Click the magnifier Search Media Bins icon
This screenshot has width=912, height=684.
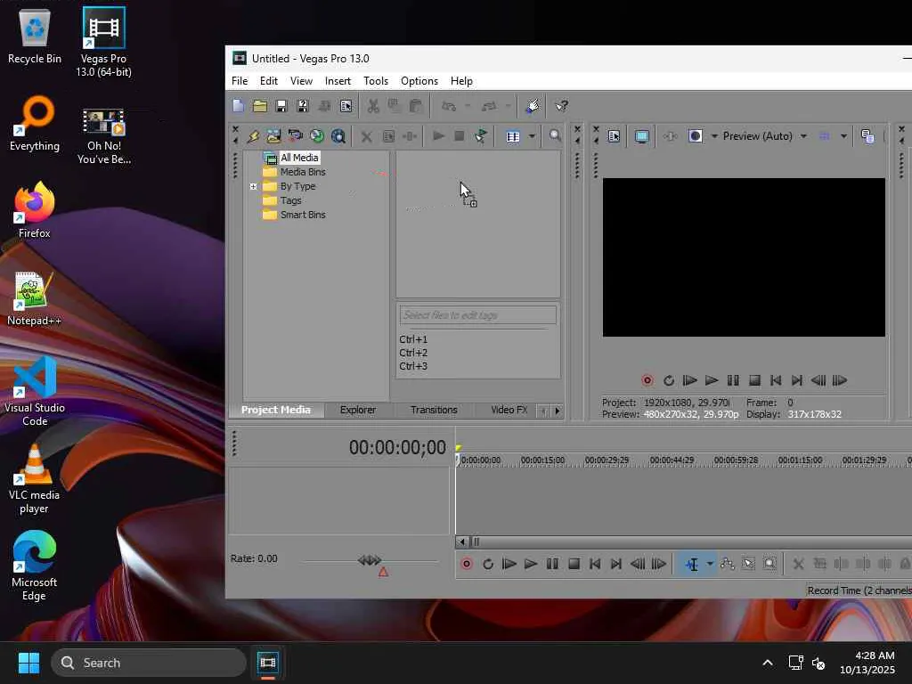(555, 136)
